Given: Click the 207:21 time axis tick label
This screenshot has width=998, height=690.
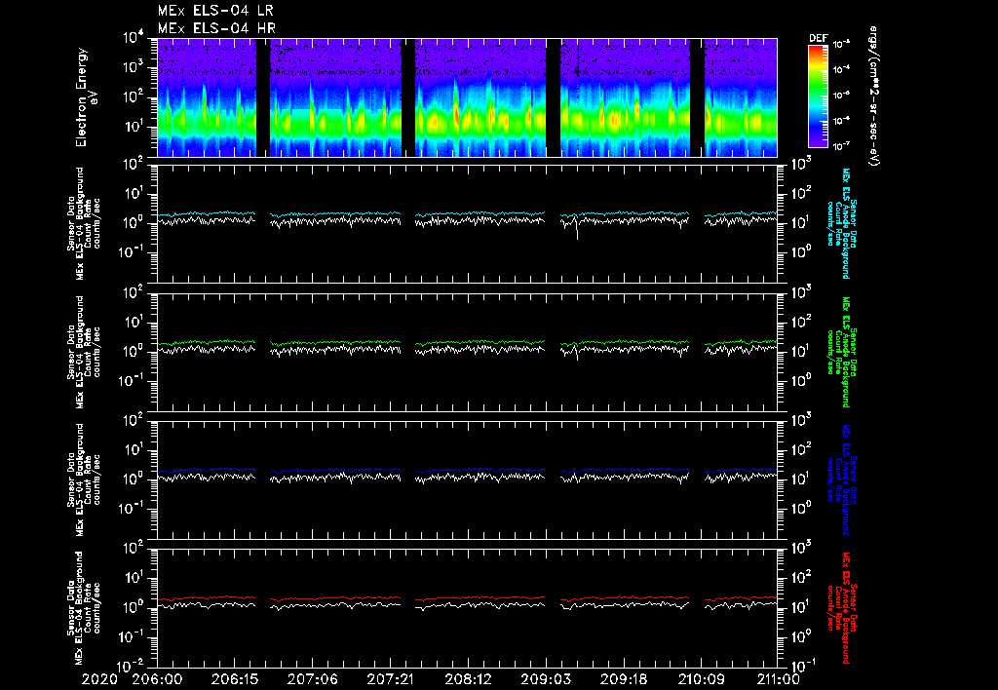Looking at the screenshot, I should pyautogui.click(x=390, y=679).
